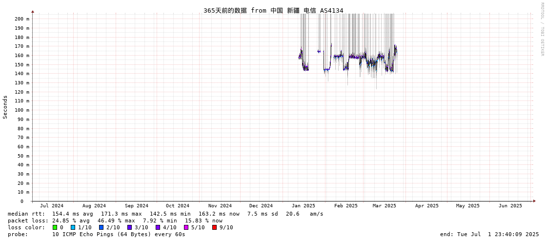The image size is (547, 241).
Task: Click the 'Jun 2025' x-axis label
Action: 510,206
